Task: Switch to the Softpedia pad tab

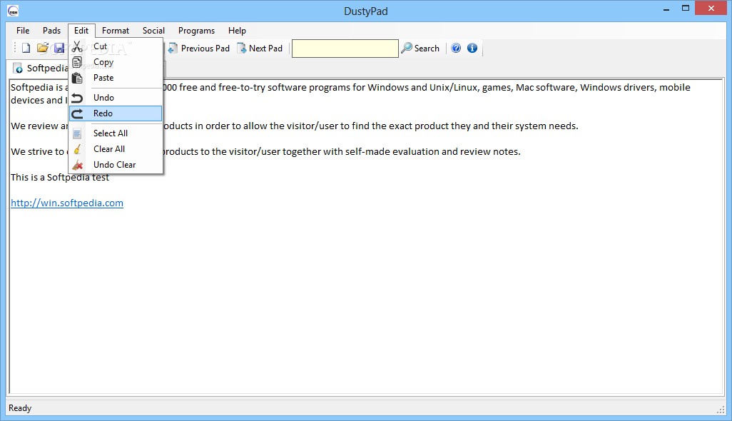Action: (41, 68)
